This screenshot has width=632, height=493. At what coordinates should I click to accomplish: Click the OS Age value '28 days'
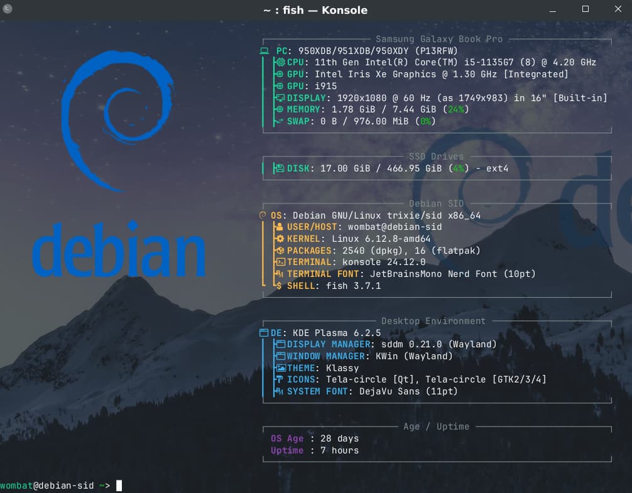click(x=339, y=438)
